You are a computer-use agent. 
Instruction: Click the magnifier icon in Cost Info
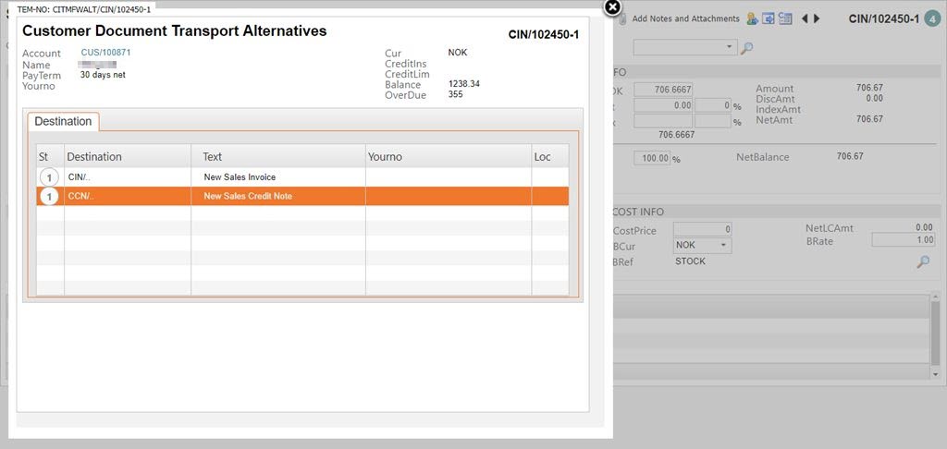(922, 262)
